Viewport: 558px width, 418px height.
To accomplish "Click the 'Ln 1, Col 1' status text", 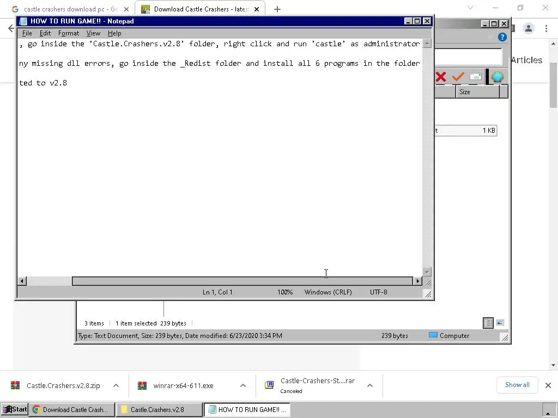I will [217, 292].
